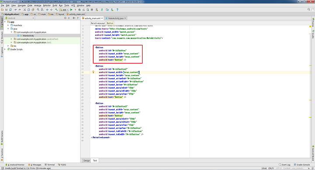Toggle the Gradle right side panel
The image size is (315, 170).
pos(313,34)
